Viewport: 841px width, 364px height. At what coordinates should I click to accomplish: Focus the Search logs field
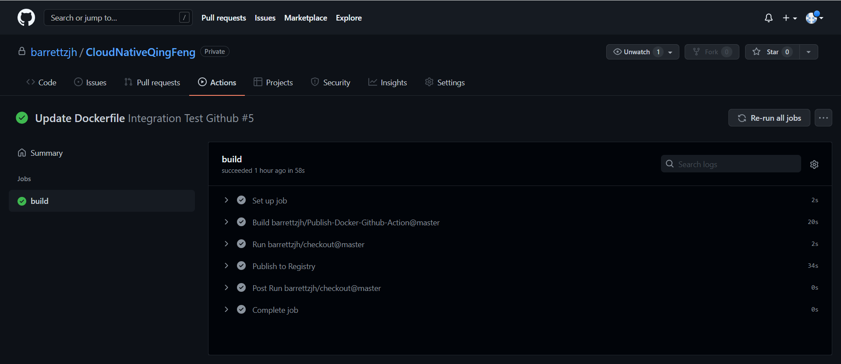[731, 164]
